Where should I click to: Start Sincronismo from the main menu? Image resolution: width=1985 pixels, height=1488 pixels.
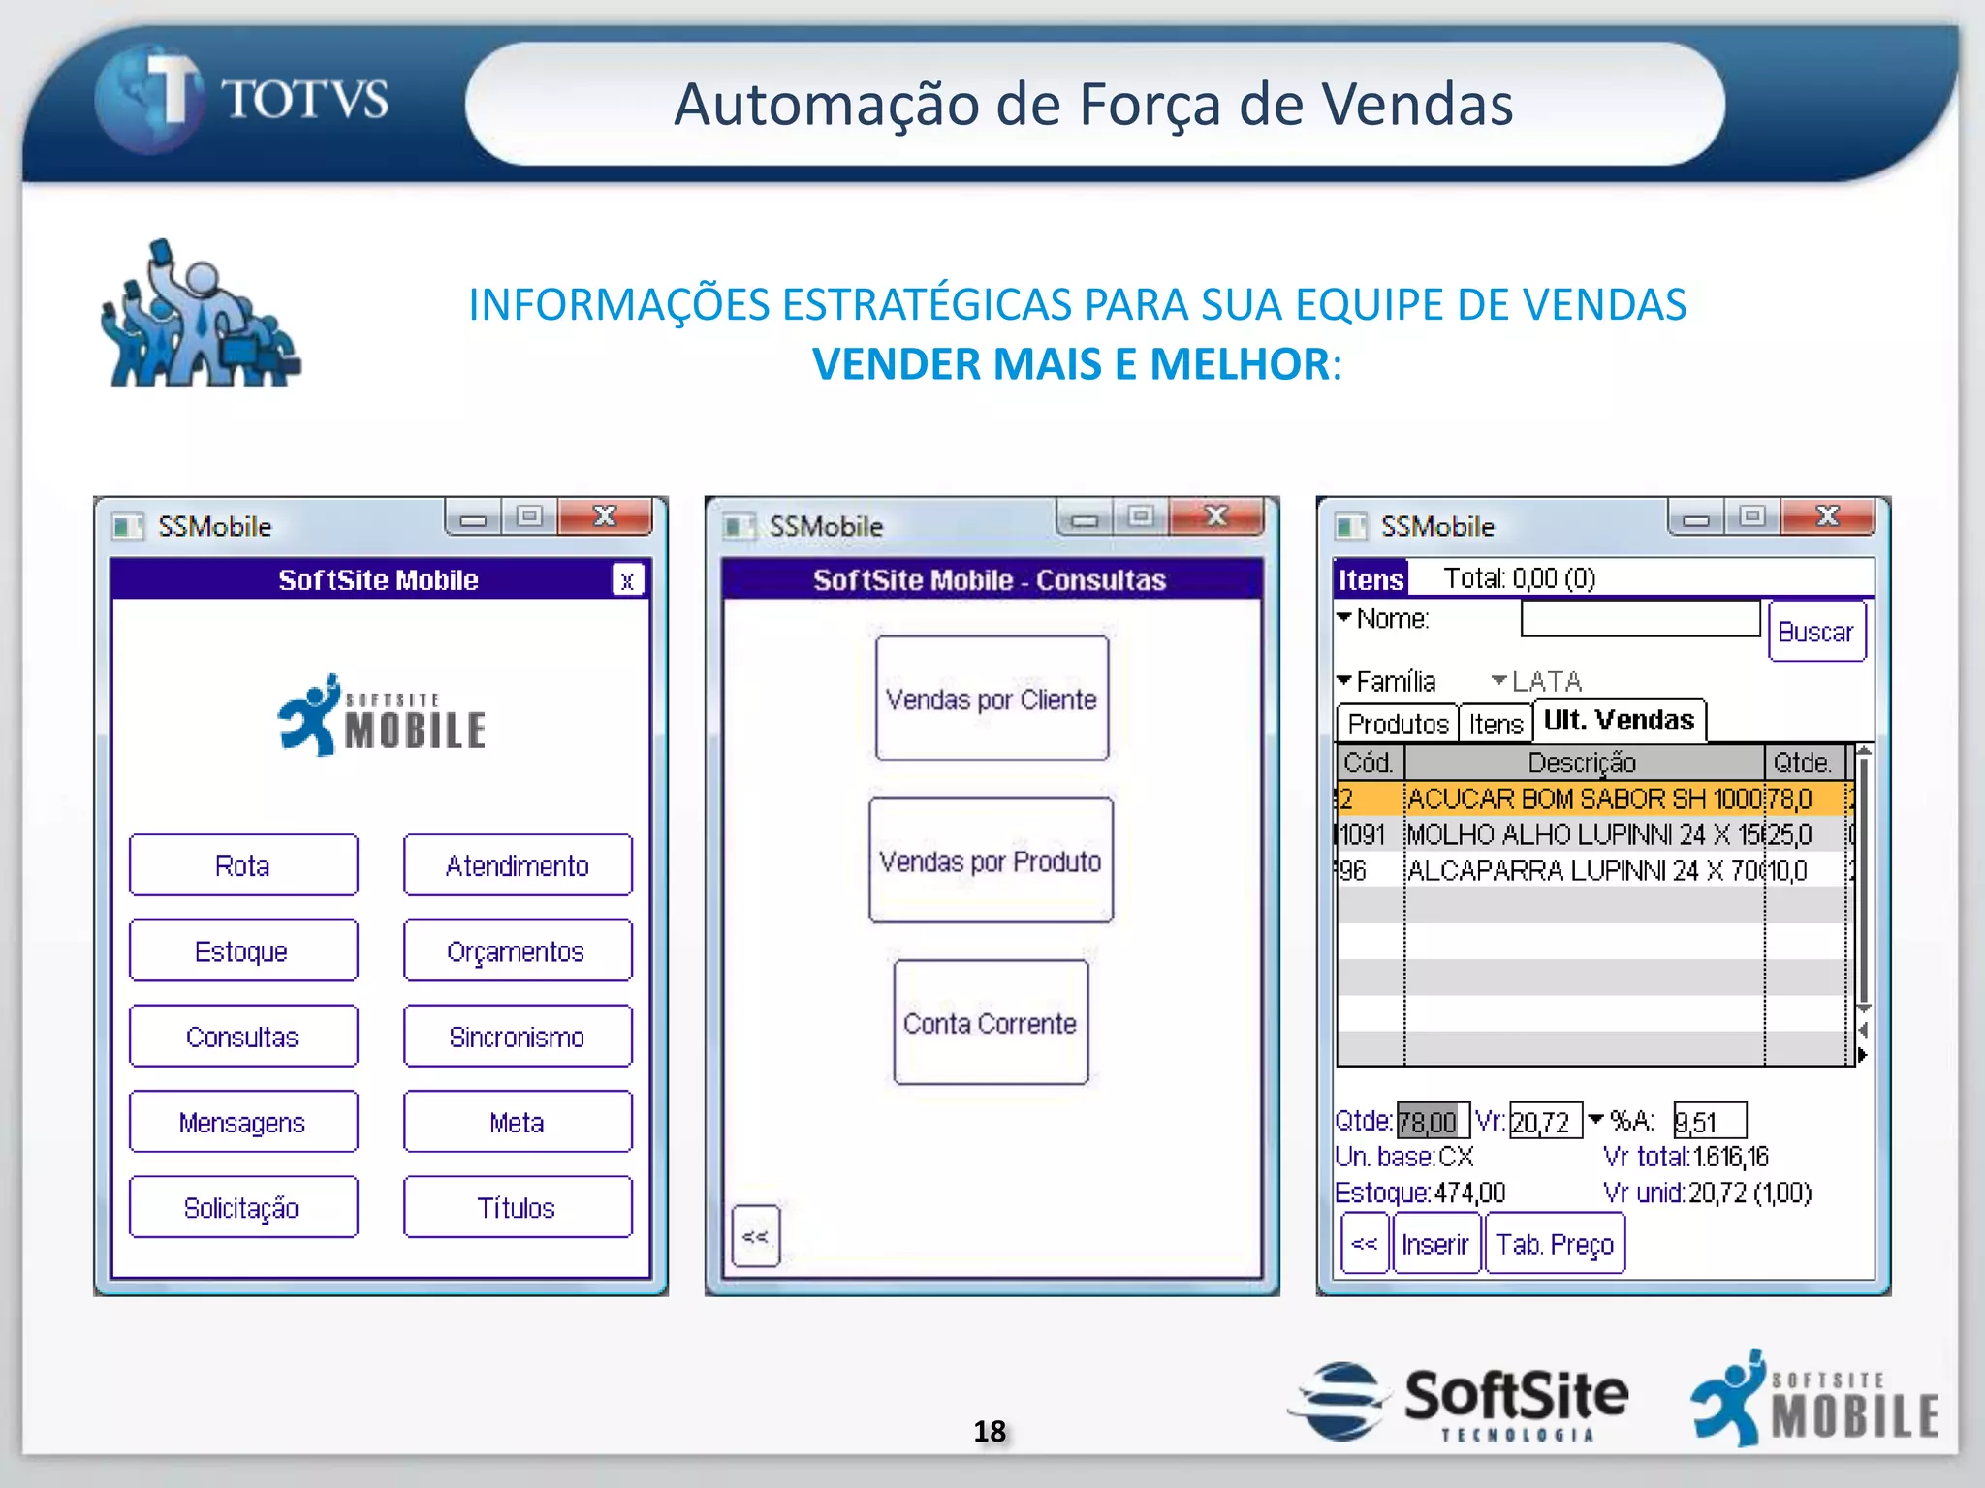point(518,1037)
